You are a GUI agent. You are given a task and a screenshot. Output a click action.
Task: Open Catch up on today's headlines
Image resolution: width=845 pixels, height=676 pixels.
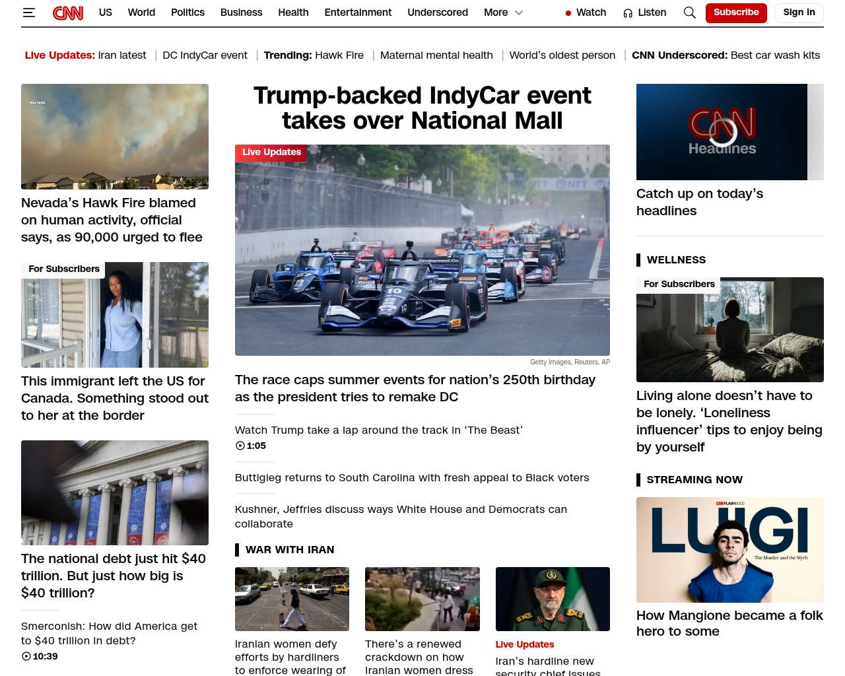click(700, 202)
